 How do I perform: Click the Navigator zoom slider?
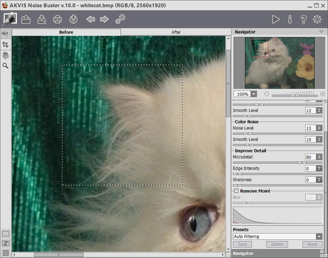295,96
